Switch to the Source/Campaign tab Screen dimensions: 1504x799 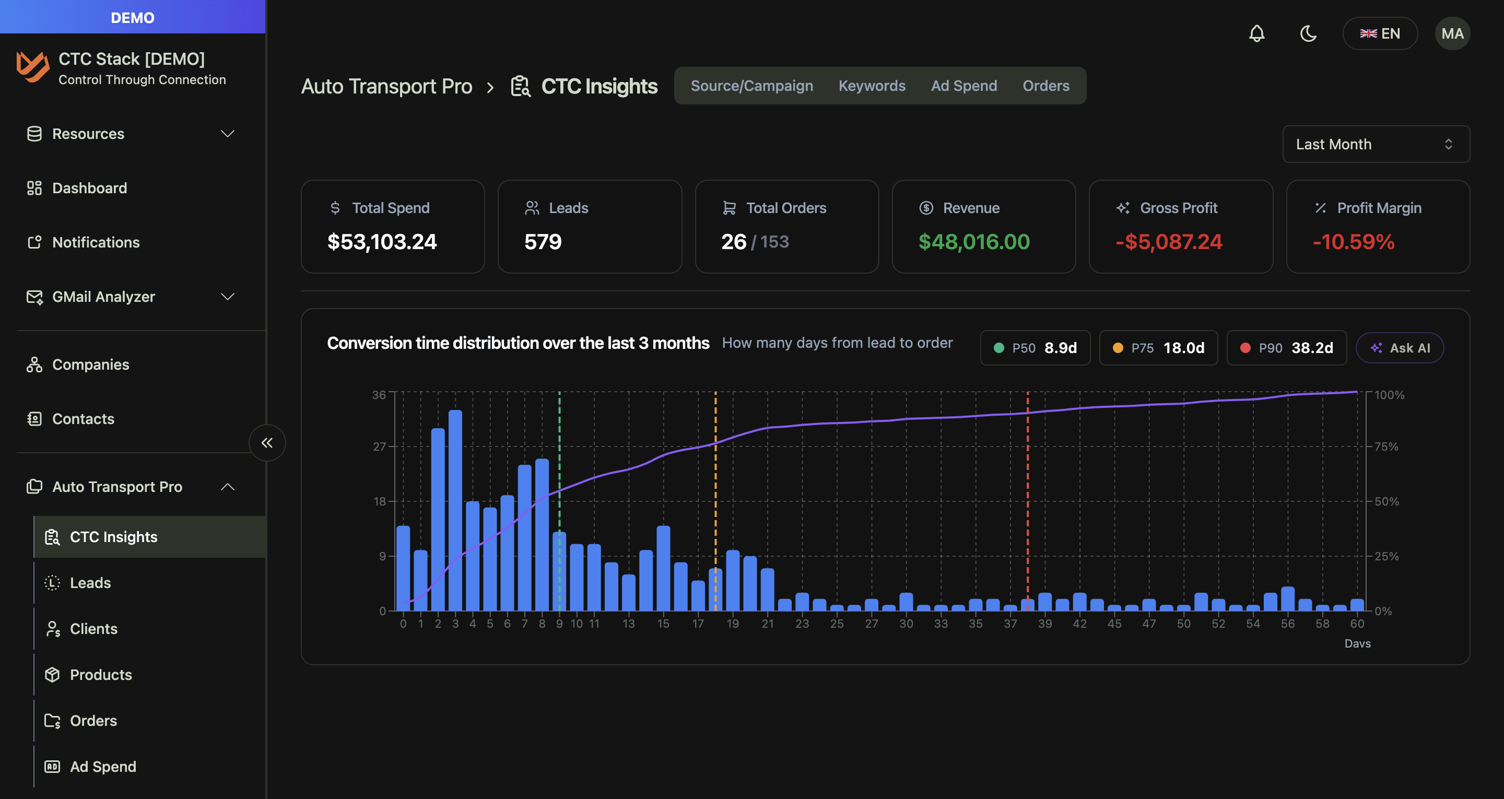click(x=752, y=85)
